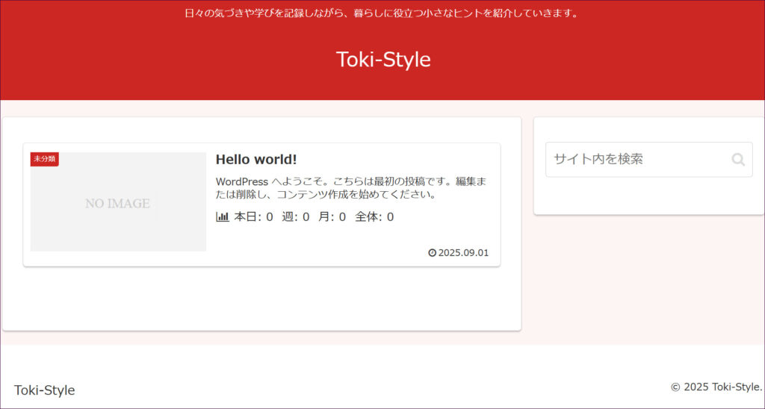Click the site tagline at the top
The height and width of the screenshot is (409, 765).
[x=382, y=13]
